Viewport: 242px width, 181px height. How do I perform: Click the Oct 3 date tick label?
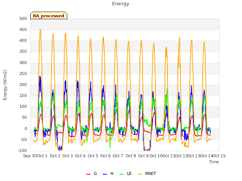coord(68,156)
